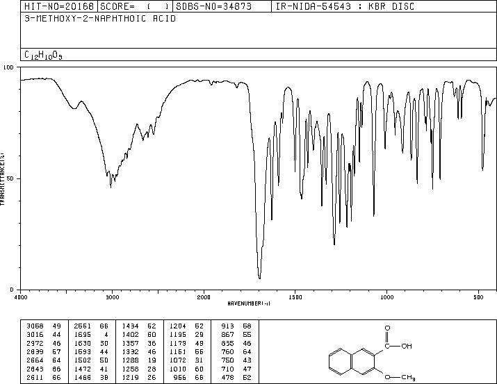Select the 1695 peak table entry

(x=92, y=335)
